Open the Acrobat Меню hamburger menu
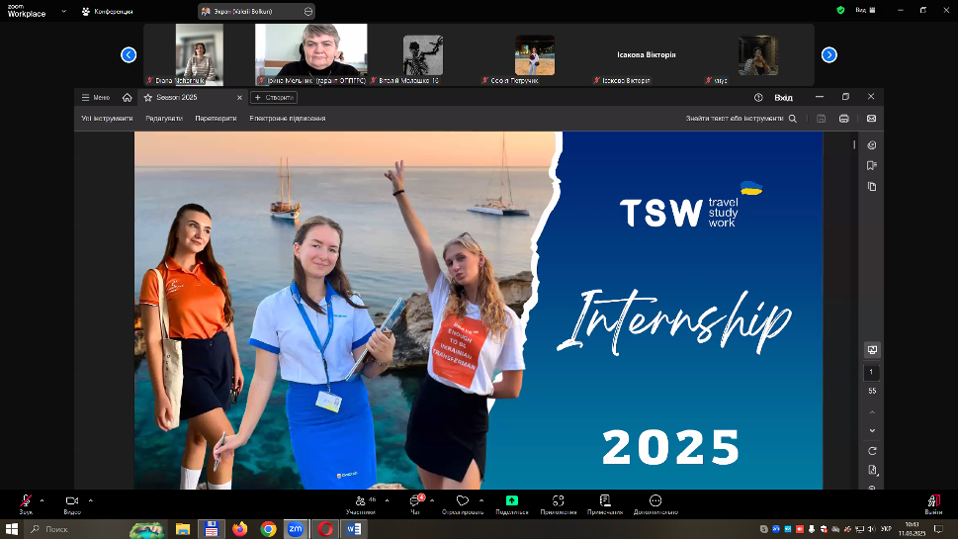The image size is (959, 540). point(96,97)
